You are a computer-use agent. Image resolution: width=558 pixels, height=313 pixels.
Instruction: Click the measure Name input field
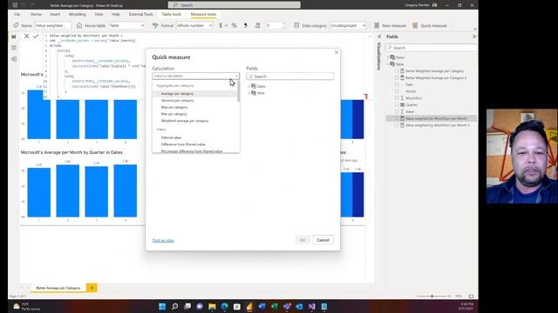pyautogui.click(x=52, y=25)
